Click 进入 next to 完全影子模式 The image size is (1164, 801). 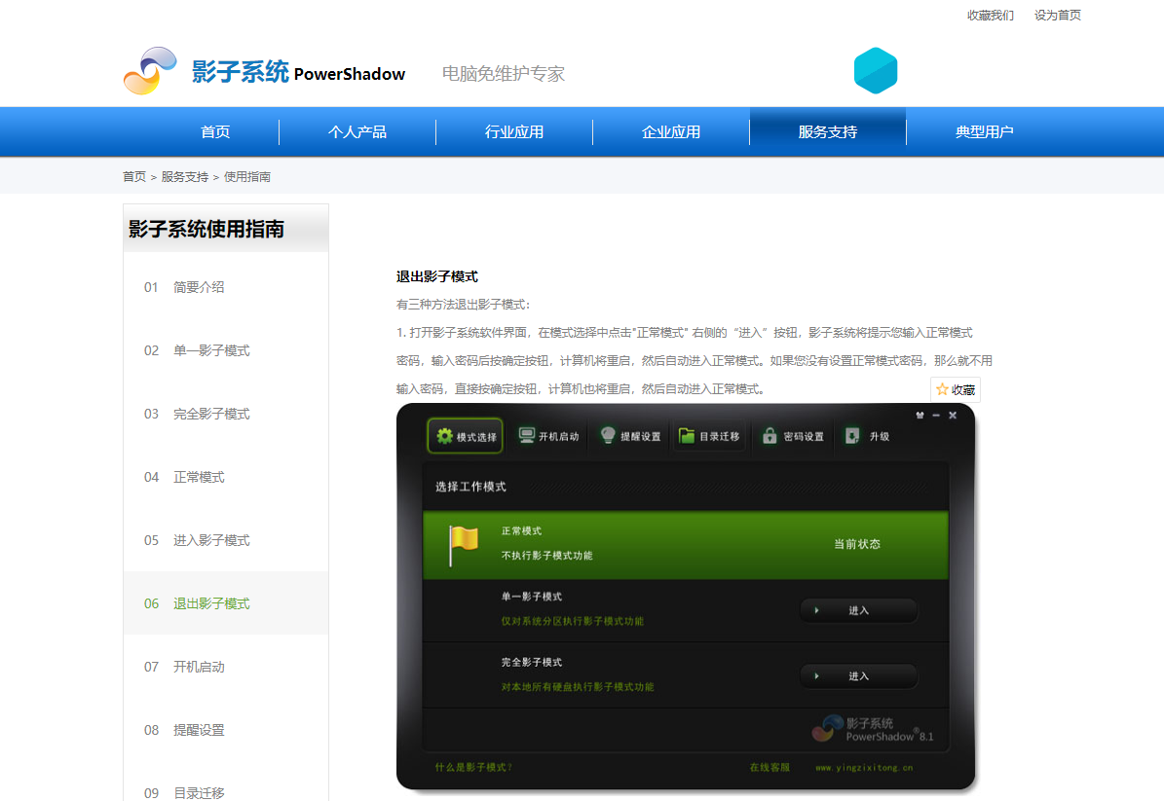tap(858, 675)
